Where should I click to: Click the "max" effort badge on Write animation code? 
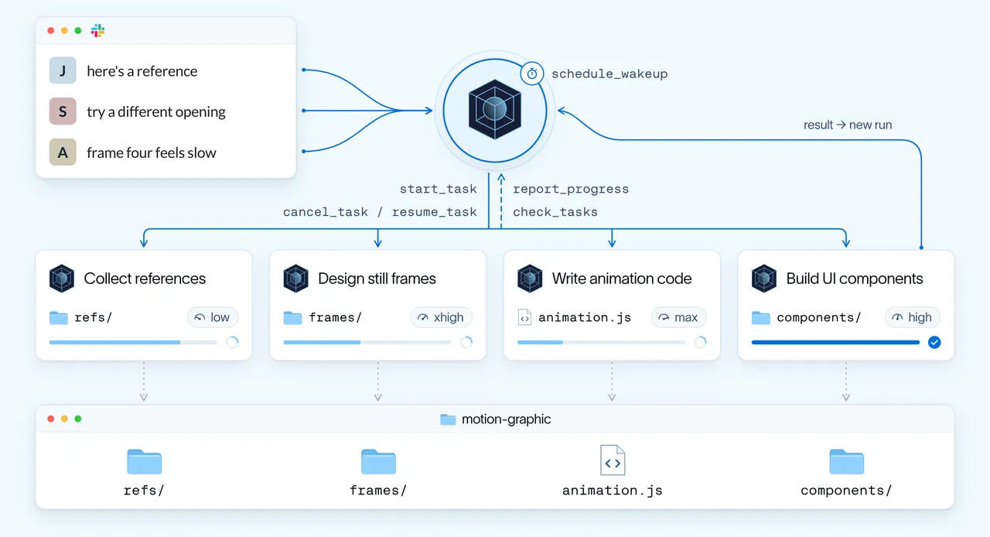679,317
